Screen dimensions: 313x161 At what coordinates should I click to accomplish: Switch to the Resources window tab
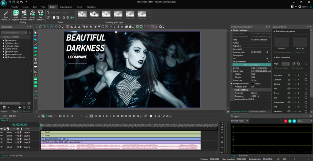click(x=257, y=112)
